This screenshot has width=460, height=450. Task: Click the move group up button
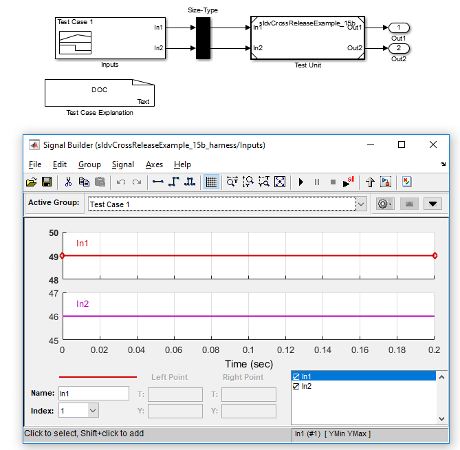tap(409, 204)
